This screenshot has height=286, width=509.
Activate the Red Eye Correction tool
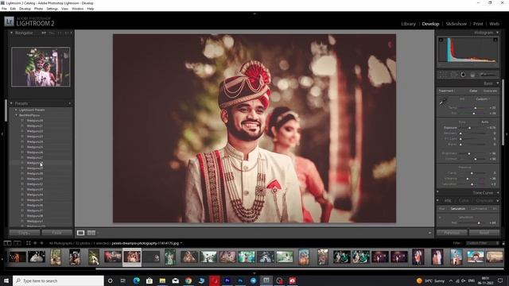[463, 75]
